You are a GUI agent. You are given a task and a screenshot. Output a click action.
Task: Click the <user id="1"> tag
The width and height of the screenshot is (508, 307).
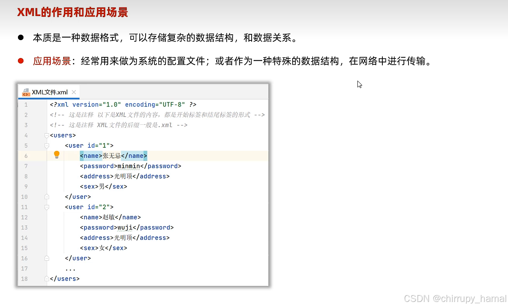pos(89,146)
